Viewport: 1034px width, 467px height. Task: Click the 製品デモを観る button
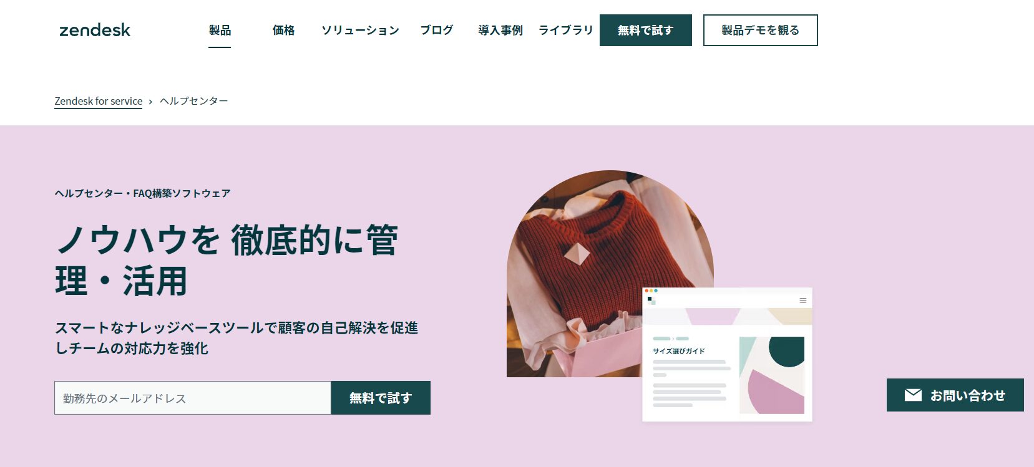(x=760, y=30)
